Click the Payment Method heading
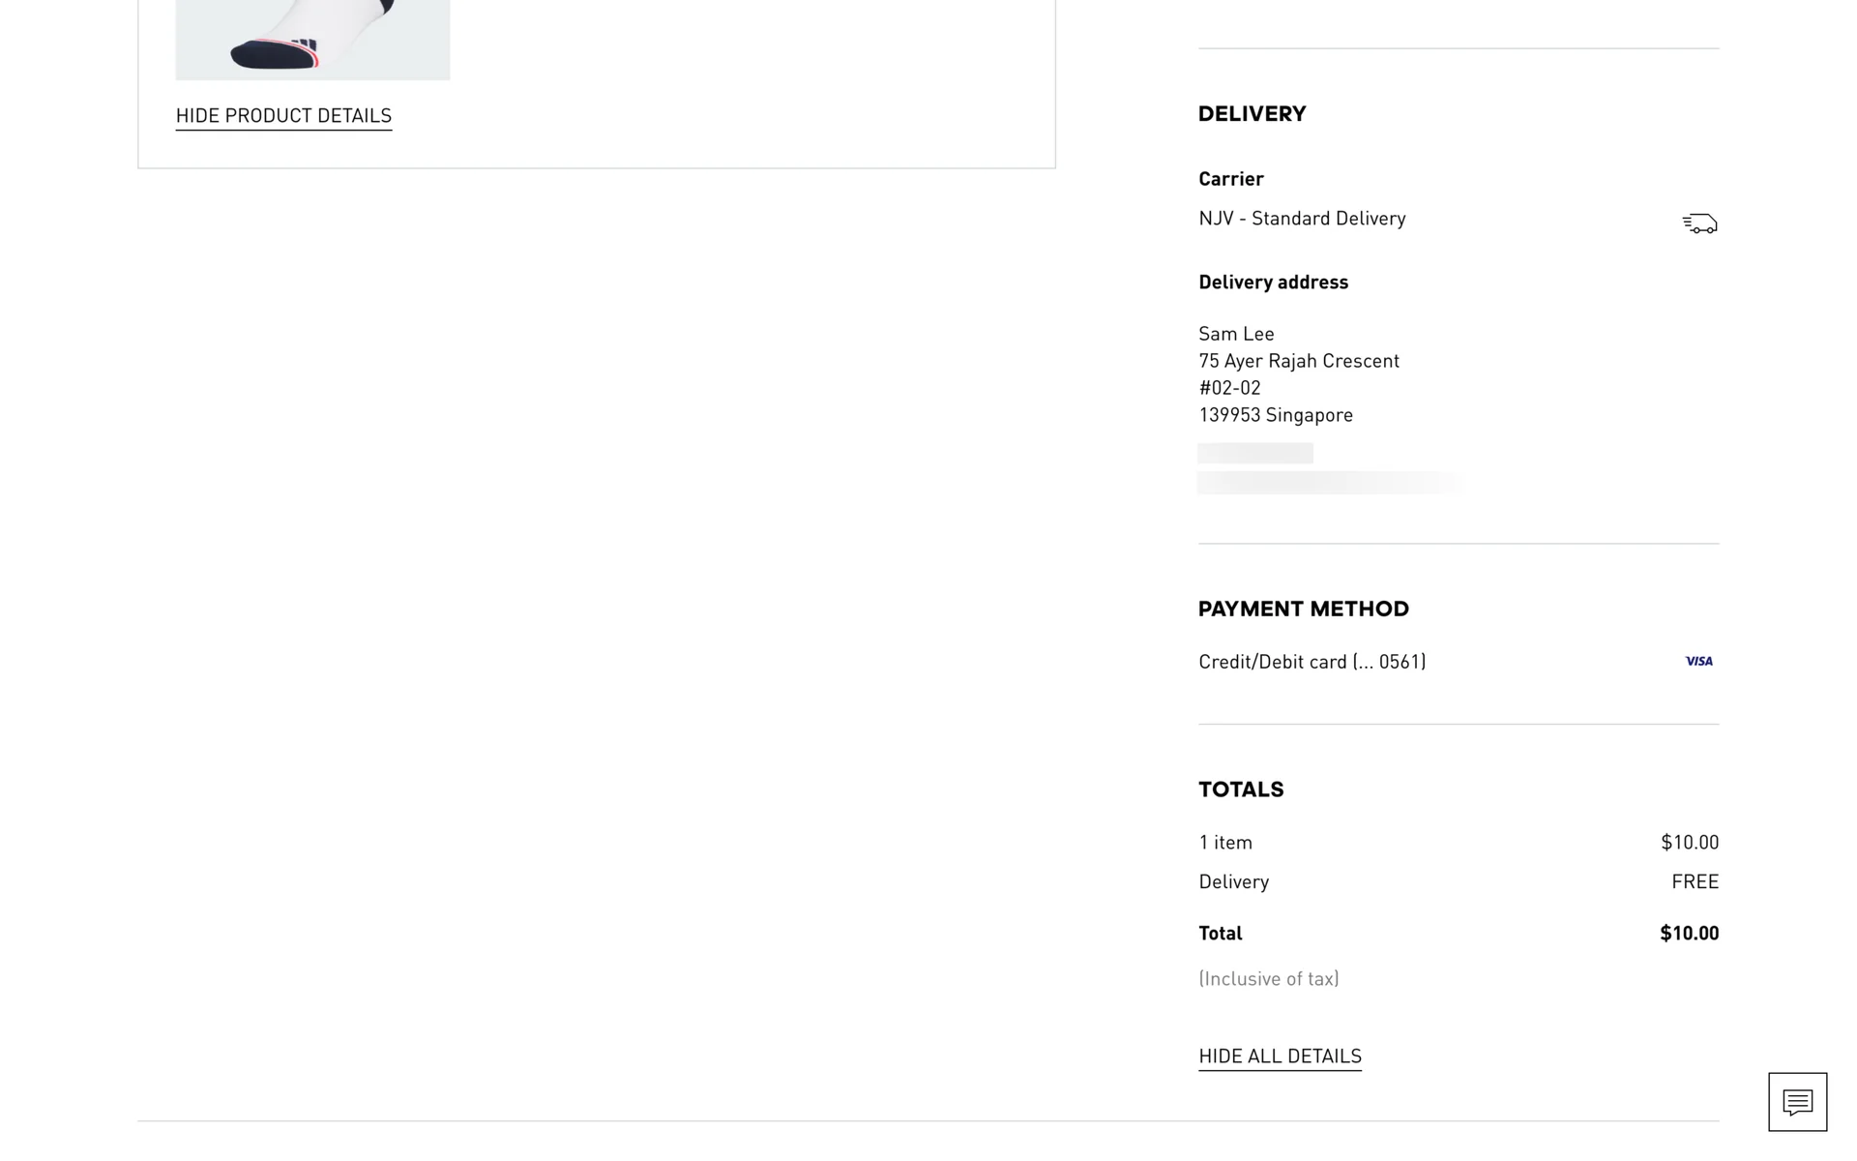 click(1303, 610)
